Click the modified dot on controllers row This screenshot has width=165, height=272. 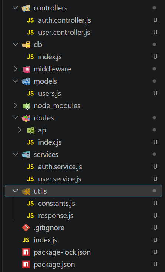coord(154,8)
